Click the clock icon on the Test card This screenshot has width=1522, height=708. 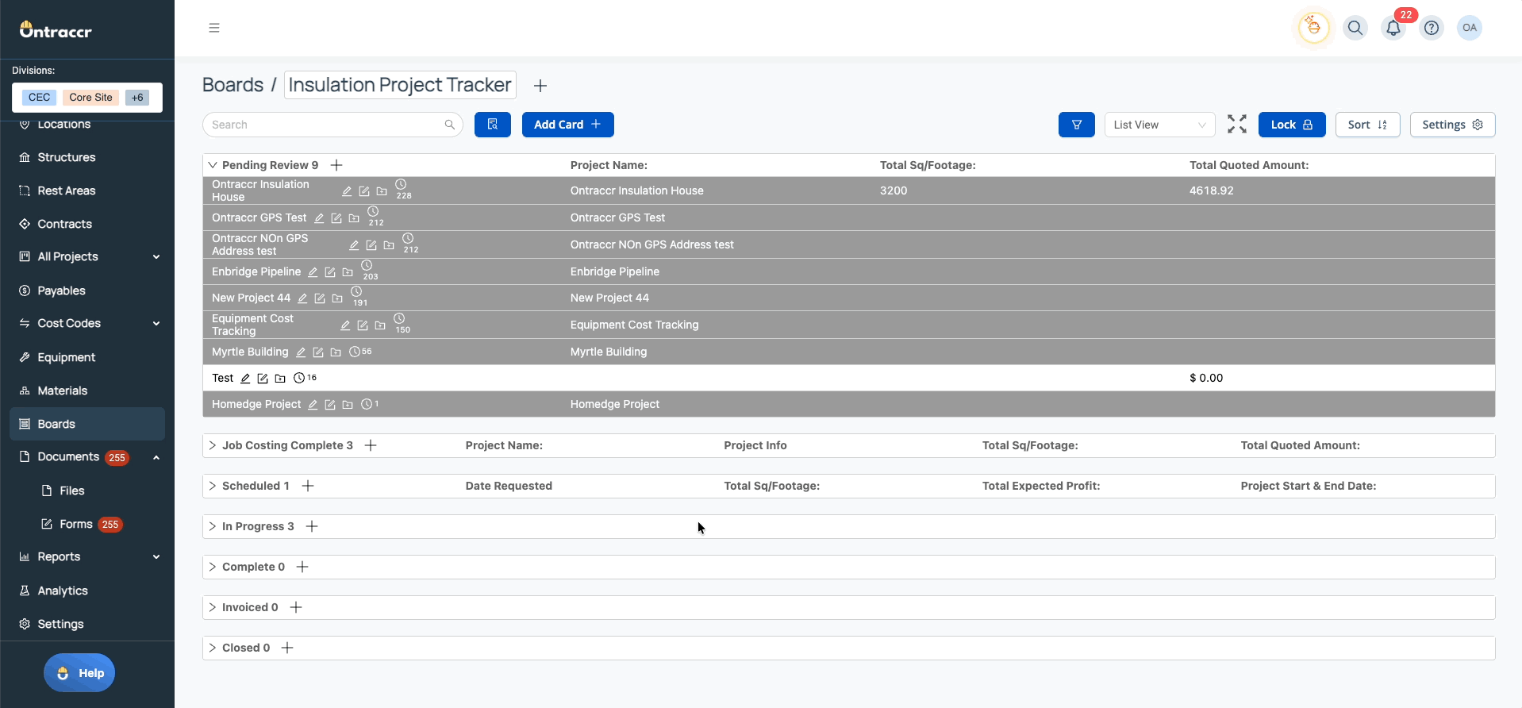point(299,379)
